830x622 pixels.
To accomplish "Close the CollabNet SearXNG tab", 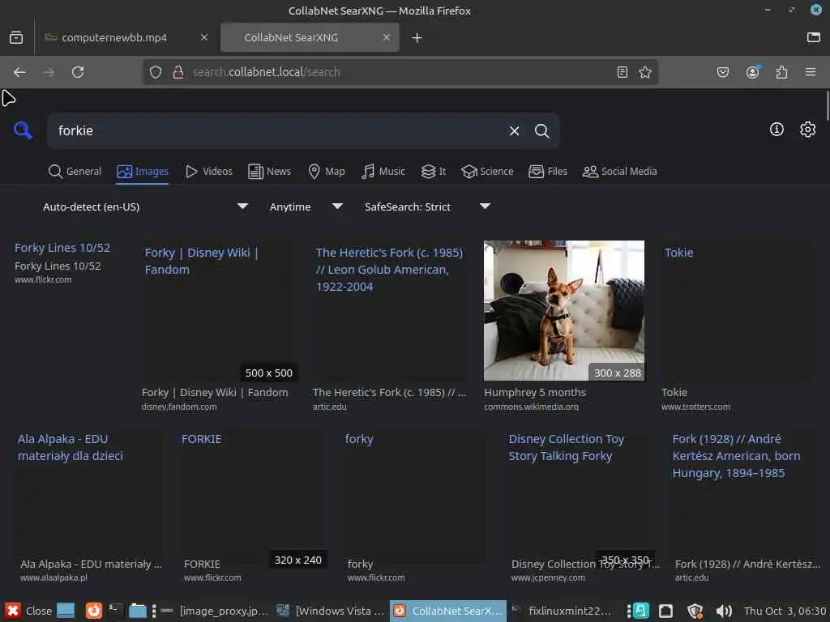I will pos(387,37).
